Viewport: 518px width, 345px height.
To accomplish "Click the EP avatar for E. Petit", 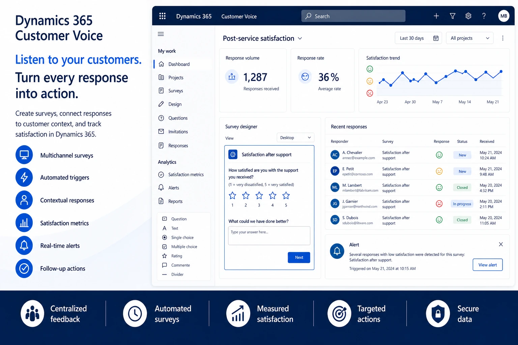I will 335,171.
